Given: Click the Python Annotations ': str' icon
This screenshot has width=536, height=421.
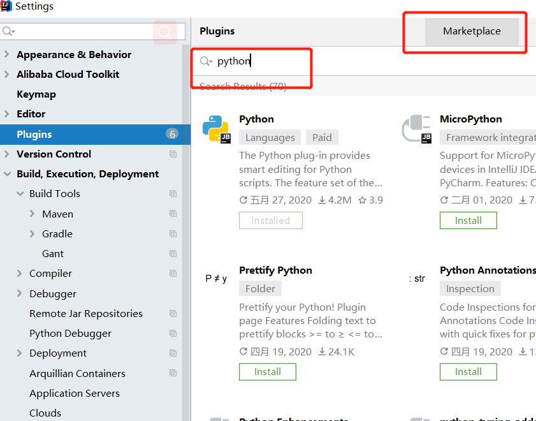Looking at the screenshot, I should 417,279.
